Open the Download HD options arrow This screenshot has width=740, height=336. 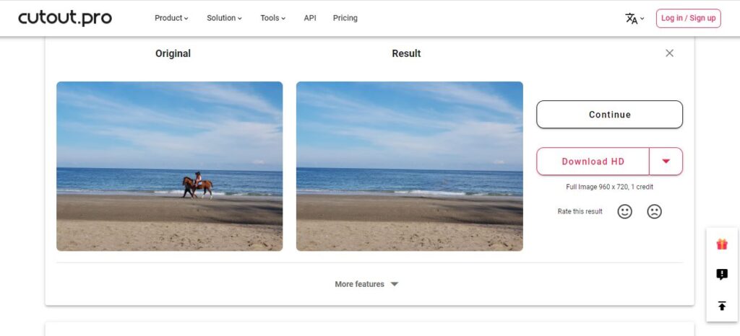[666, 162]
